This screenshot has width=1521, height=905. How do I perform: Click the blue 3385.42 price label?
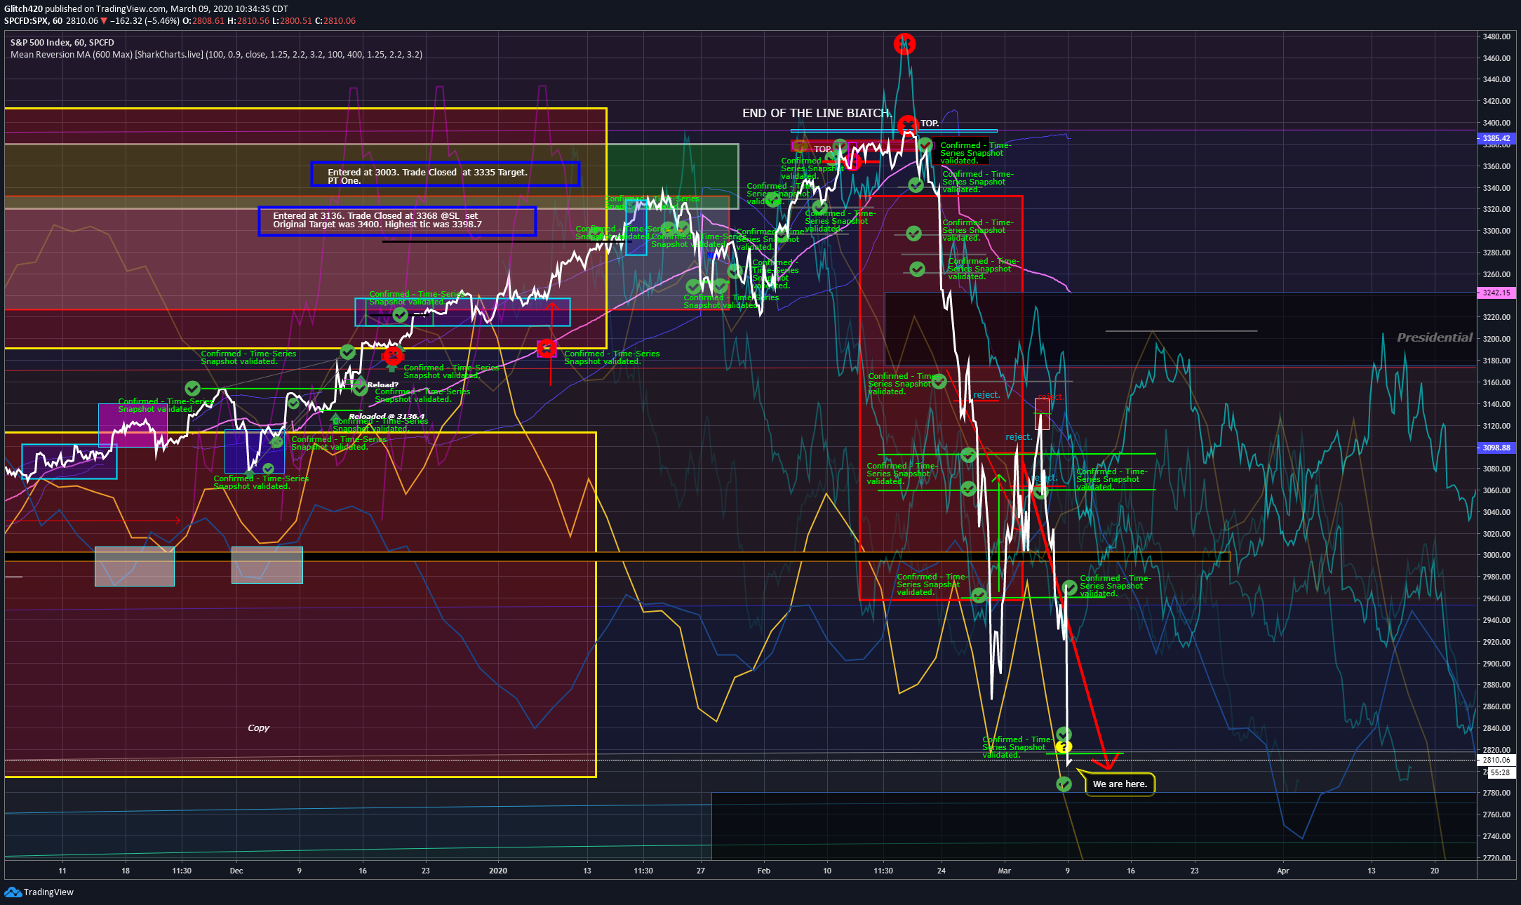pyautogui.click(x=1496, y=138)
